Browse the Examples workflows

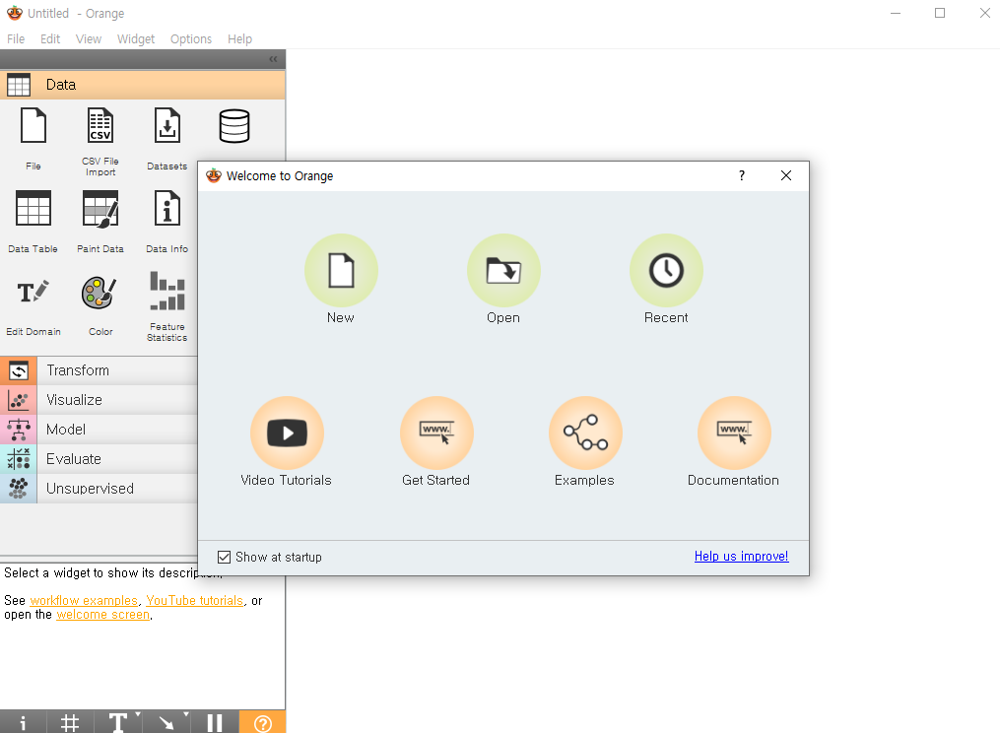(585, 433)
